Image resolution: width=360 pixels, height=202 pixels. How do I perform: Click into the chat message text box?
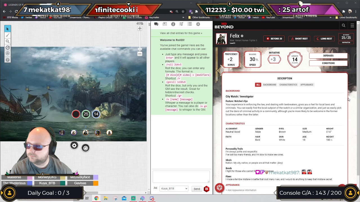click(181, 177)
